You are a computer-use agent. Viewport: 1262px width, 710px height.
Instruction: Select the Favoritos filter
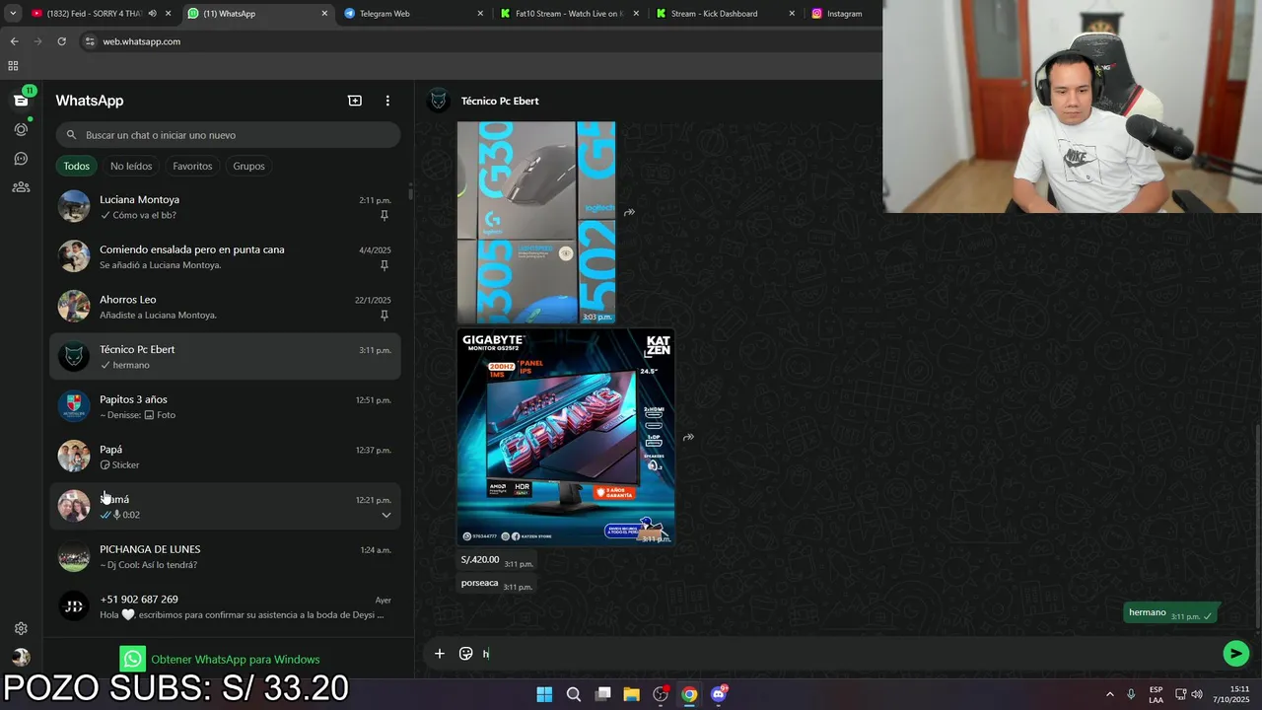pos(192,166)
